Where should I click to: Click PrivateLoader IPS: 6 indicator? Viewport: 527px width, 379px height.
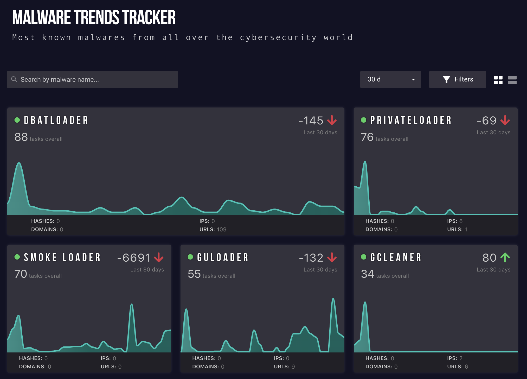(455, 221)
